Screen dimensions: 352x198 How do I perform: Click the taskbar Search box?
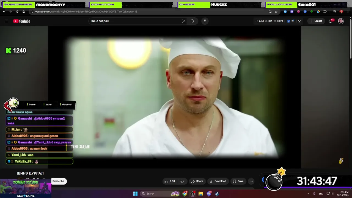pyautogui.click(x=160, y=194)
